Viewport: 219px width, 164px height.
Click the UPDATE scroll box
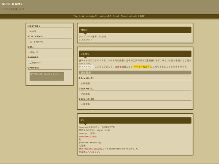click(x=47, y=76)
